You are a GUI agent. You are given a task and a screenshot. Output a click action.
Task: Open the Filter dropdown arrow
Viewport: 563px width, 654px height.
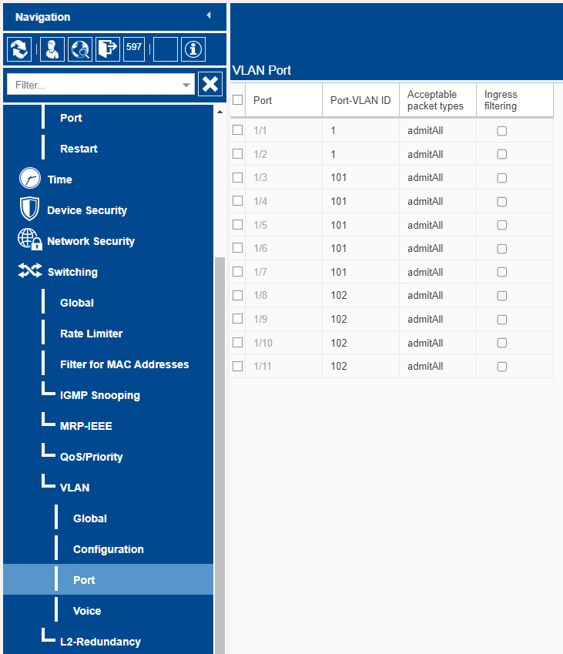tap(186, 85)
